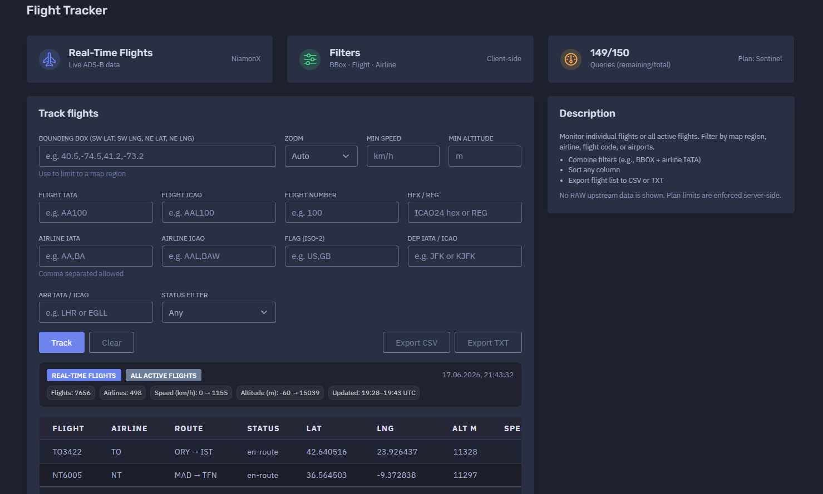Export the flight list via Export TXT
The width and height of the screenshot is (823, 494).
coord(488,342)
